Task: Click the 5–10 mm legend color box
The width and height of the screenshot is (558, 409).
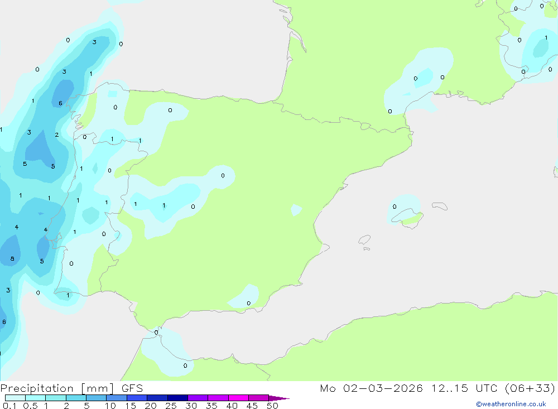Action: [97, 398]
